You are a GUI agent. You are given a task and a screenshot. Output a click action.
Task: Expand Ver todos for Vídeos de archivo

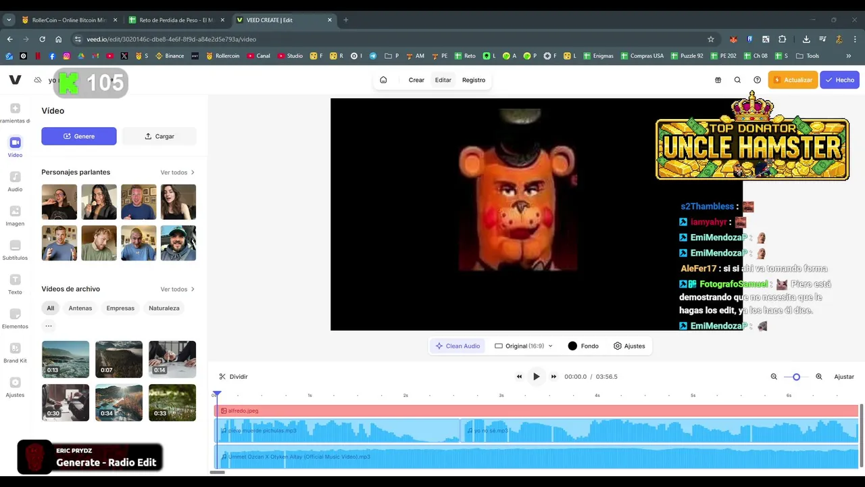(x=177, y=289)
